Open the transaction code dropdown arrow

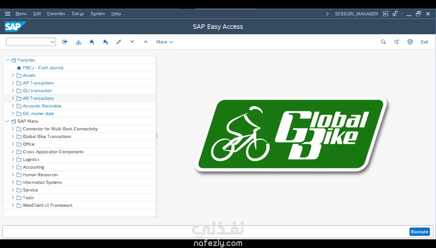tap(52, 42)
